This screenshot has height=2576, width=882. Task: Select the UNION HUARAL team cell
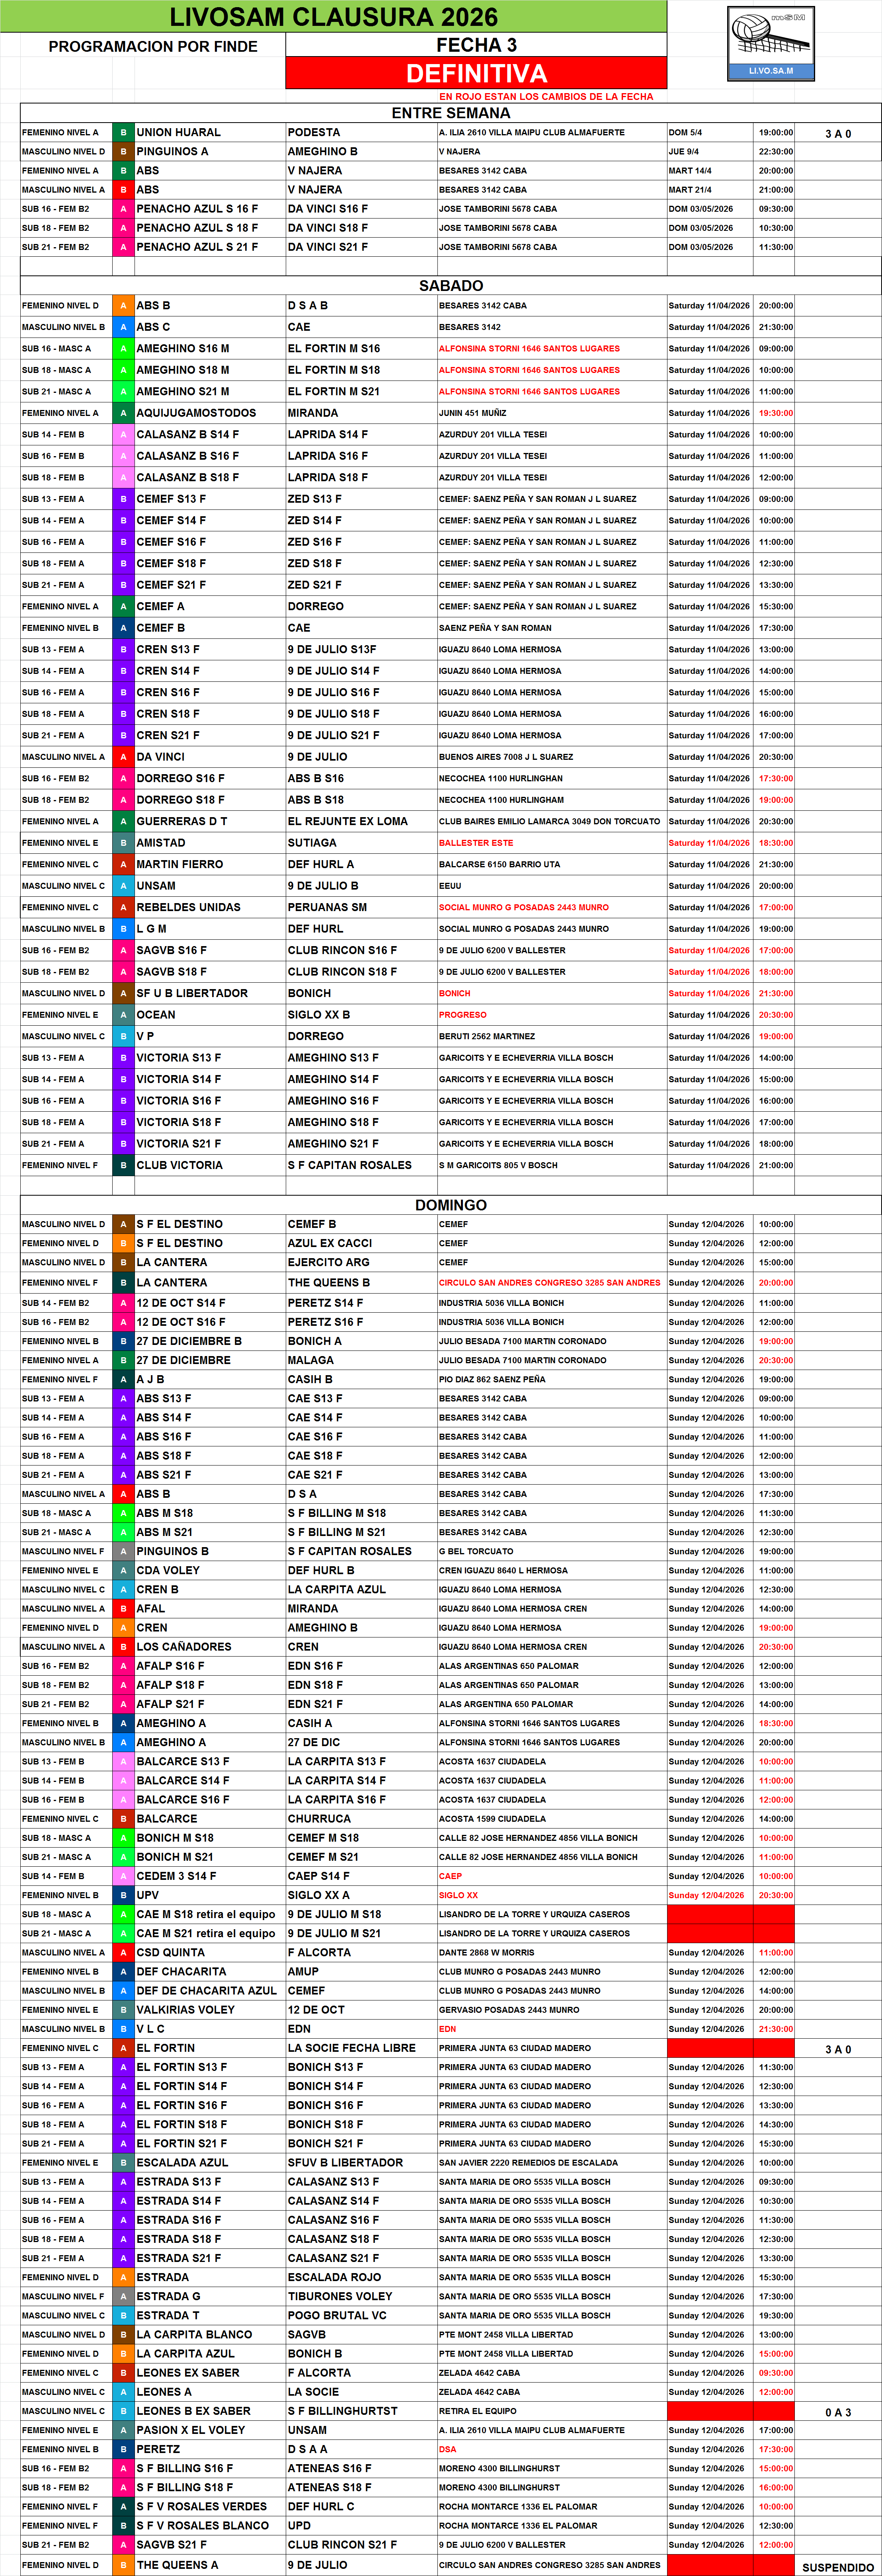(179, 132)
